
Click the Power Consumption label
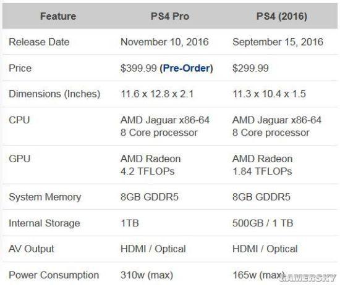[54, 275]
